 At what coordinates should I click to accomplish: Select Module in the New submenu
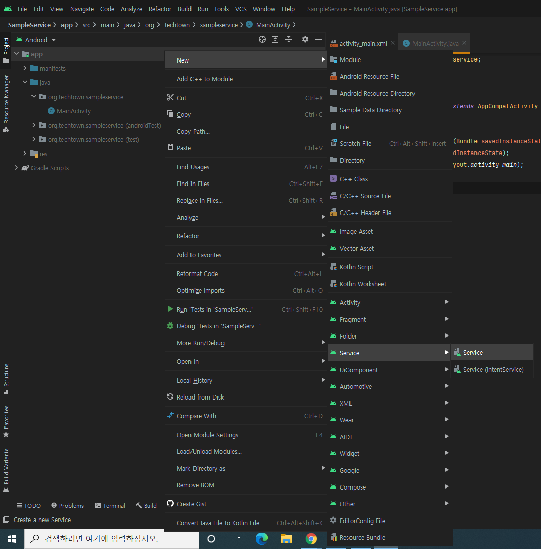tap(390, 60)
